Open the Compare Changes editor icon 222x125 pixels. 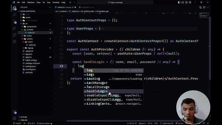click(200, 7)
